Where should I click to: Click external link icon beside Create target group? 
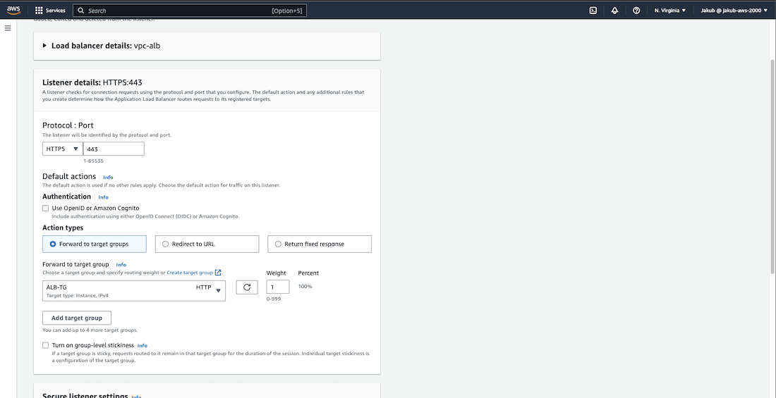tap(219, 273)
